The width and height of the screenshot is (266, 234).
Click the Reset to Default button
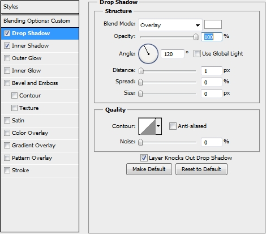point(201,169)
